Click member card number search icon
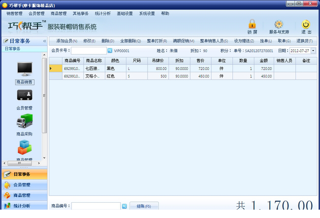Image resolution: width=320 pixels, height=218 pixels. pyautogui.click(x=110, y=50)
